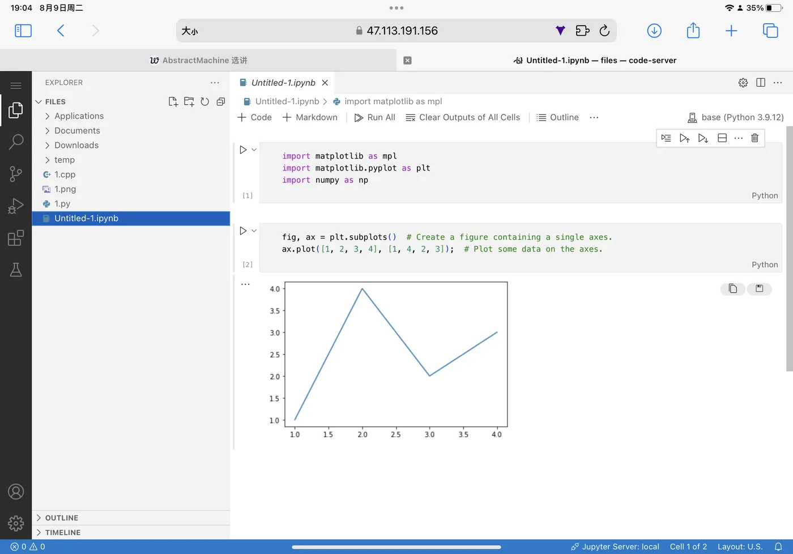
Task: Create a new folder in FILES
Action: click(189, 101)
